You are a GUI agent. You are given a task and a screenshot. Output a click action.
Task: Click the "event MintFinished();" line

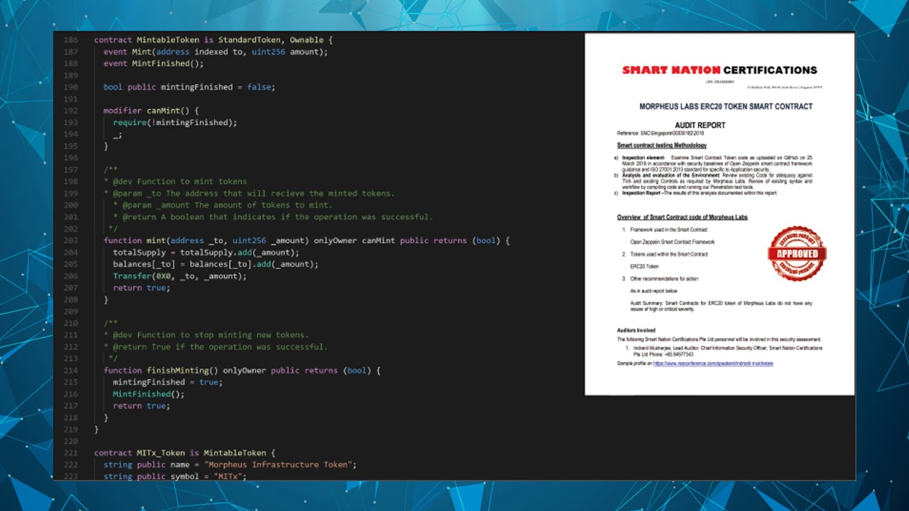click(153, 63)
